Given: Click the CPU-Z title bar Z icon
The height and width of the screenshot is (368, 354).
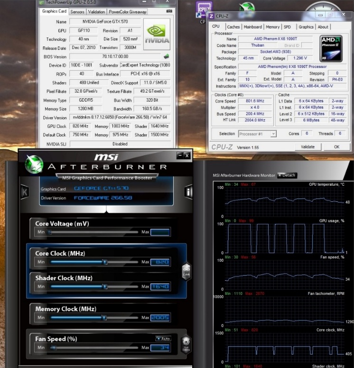Looking at the screenshot, I should 211,16.
